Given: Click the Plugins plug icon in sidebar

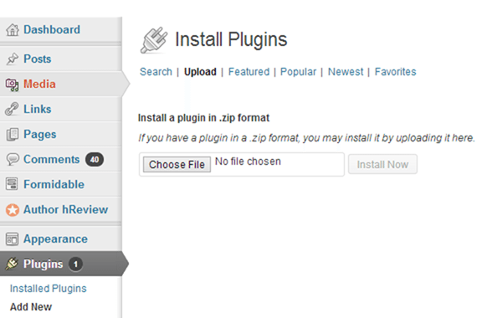Looking at the screenshot, I should coord(12,264).
